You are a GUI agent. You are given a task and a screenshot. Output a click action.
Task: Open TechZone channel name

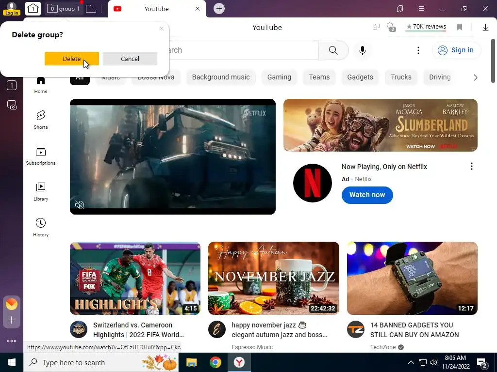(383, 347)
